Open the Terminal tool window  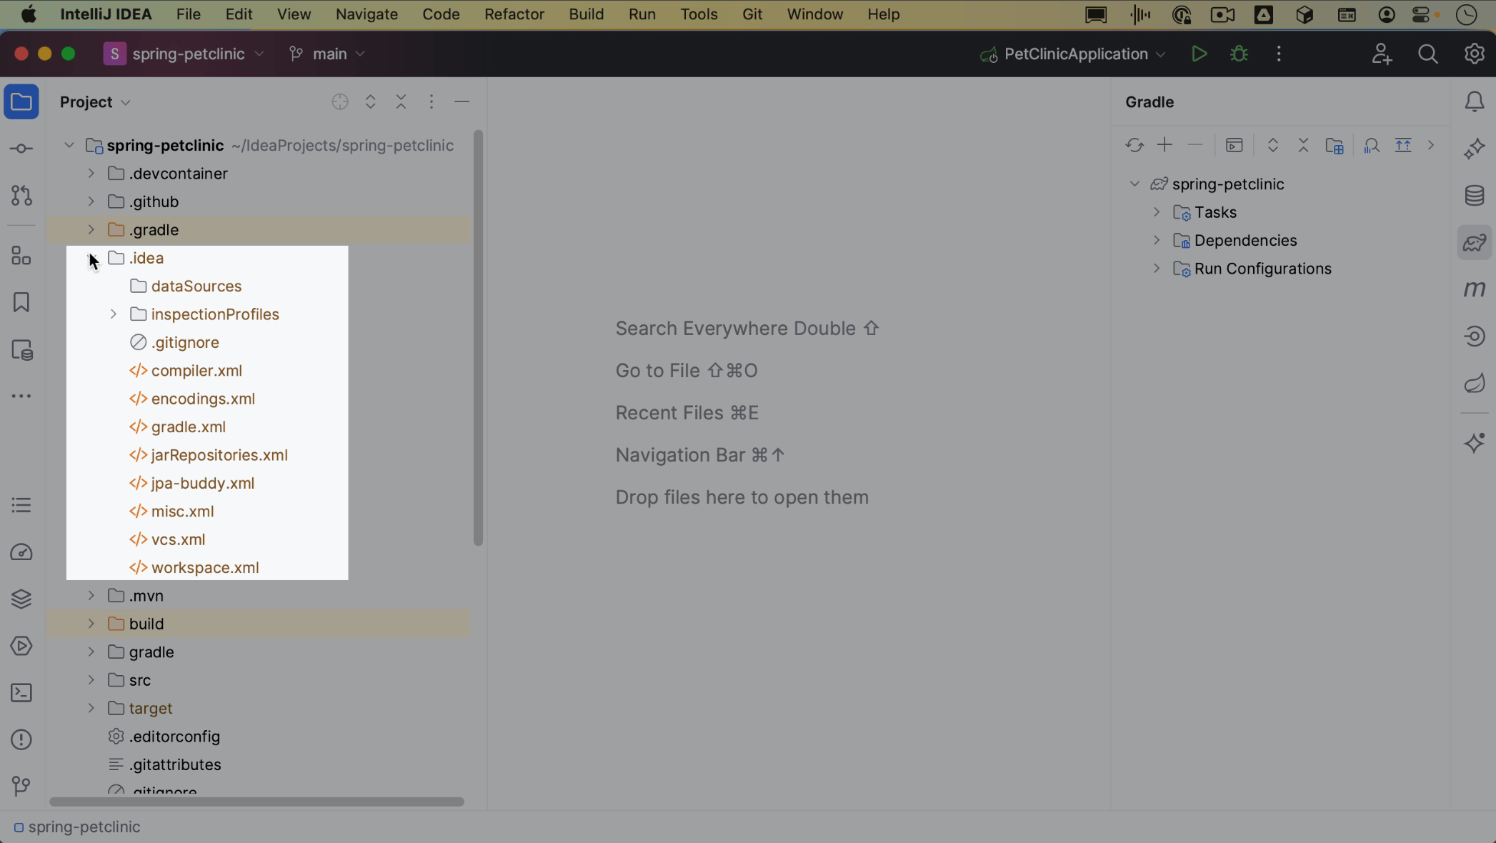[21, 692]
